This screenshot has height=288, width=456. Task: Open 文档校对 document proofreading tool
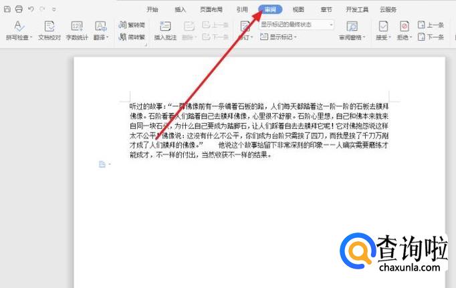(49, 26)
